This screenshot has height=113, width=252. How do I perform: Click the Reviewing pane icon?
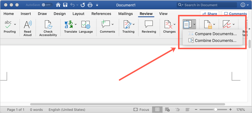pyautogui.click(x=149, y=25)
